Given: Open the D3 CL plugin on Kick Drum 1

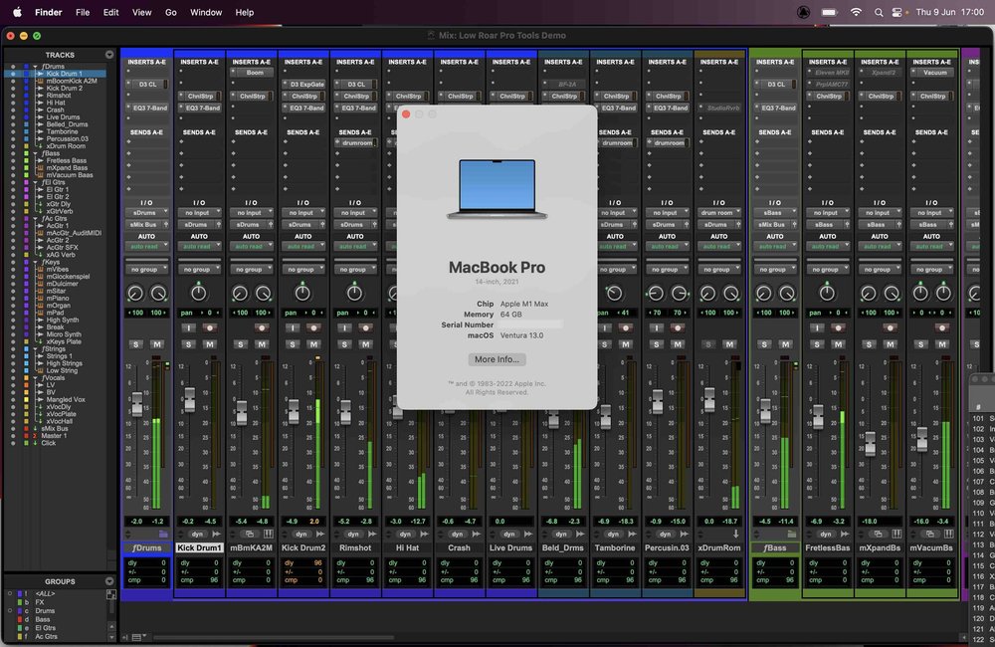Looking at the screenshot, I should pyautogui.click(x=147, y=85).
